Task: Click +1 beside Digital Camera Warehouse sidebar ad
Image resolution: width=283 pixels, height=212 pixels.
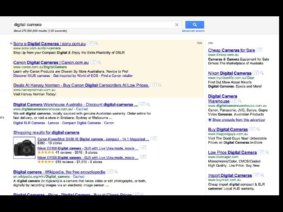Action: [x=234, y=101]
